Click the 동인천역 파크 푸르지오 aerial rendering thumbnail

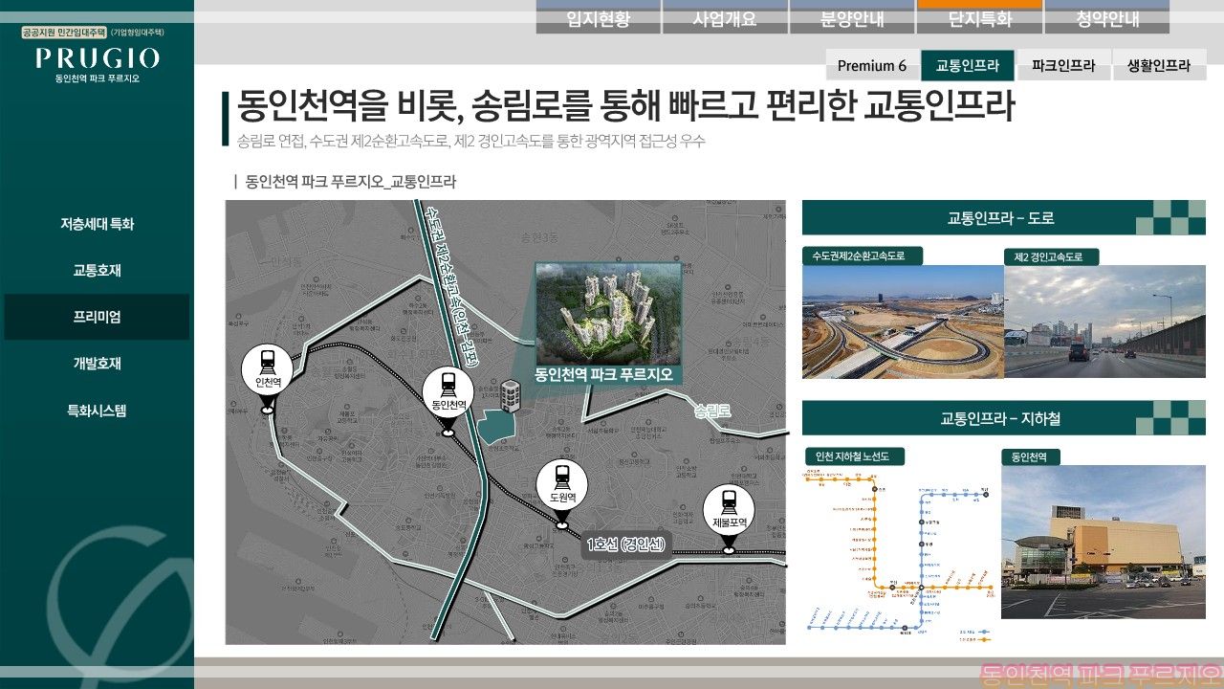click(x=607, y=313)
